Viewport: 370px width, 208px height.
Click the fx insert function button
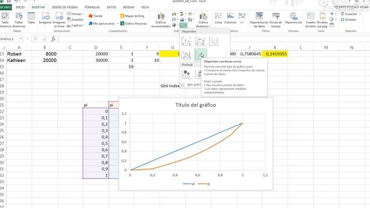tap(53, 39)
